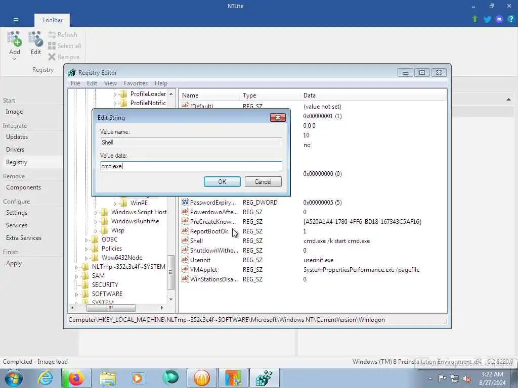518x388 pixels.
Task: Click into the Value data field
Action: coord(191,166)
